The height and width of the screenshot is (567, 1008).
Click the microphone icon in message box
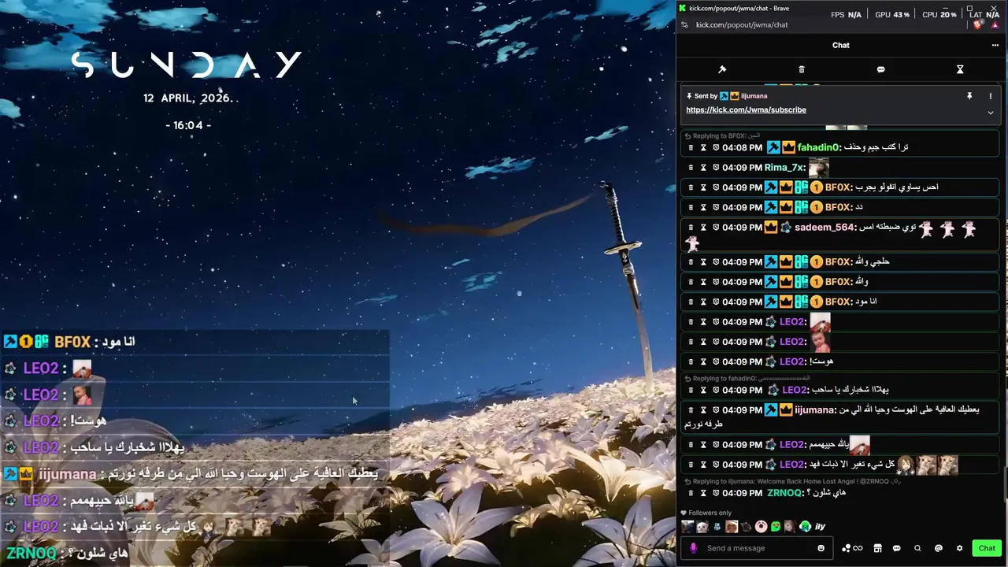click(x=693, y=548)
